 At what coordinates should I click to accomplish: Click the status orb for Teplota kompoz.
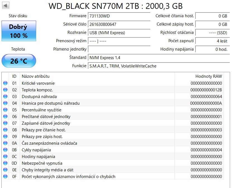pos(5,90)
